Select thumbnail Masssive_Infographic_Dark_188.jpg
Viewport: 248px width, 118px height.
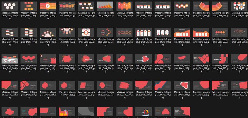pyautogui.click(x=105, y=6)
